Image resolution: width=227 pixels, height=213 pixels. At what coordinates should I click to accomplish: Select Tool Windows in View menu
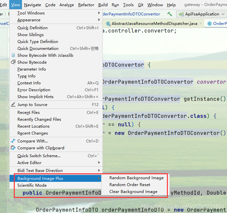point(56,13)
